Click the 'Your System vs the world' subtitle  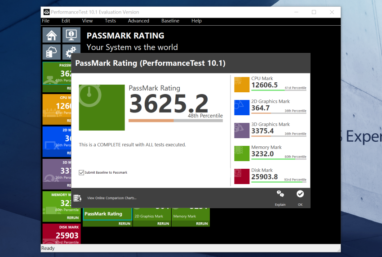coord(132,47)
